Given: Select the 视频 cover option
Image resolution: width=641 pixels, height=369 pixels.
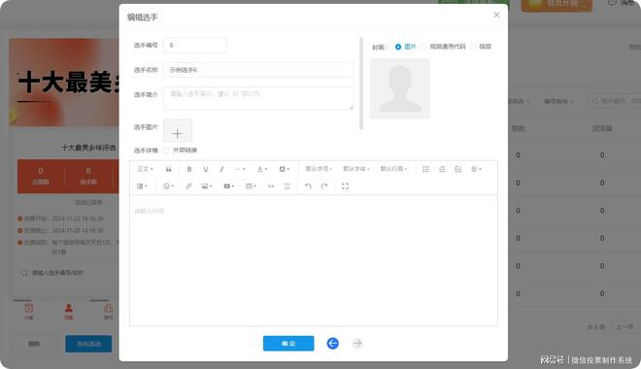Looking at the screenshot, I should 481,47.
